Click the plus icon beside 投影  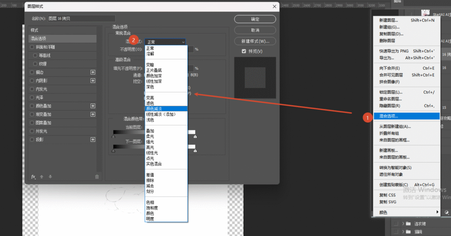[93, 140]
